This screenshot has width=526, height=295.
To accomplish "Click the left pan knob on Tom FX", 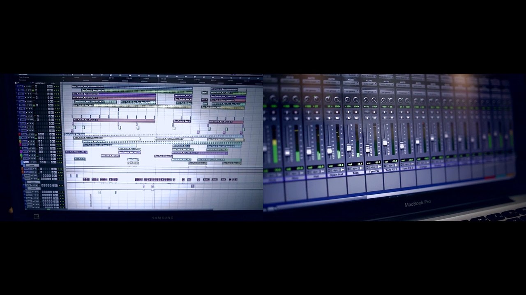I will pos(366,100).
